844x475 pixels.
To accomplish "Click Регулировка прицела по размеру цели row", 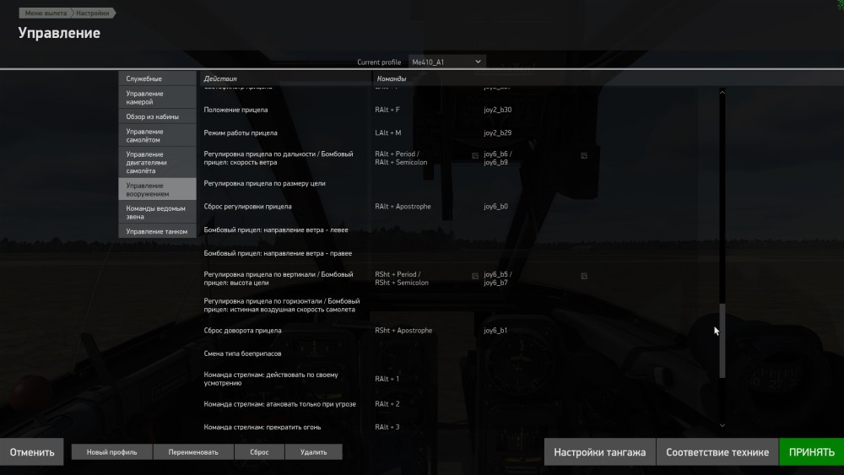I will 264,183.
